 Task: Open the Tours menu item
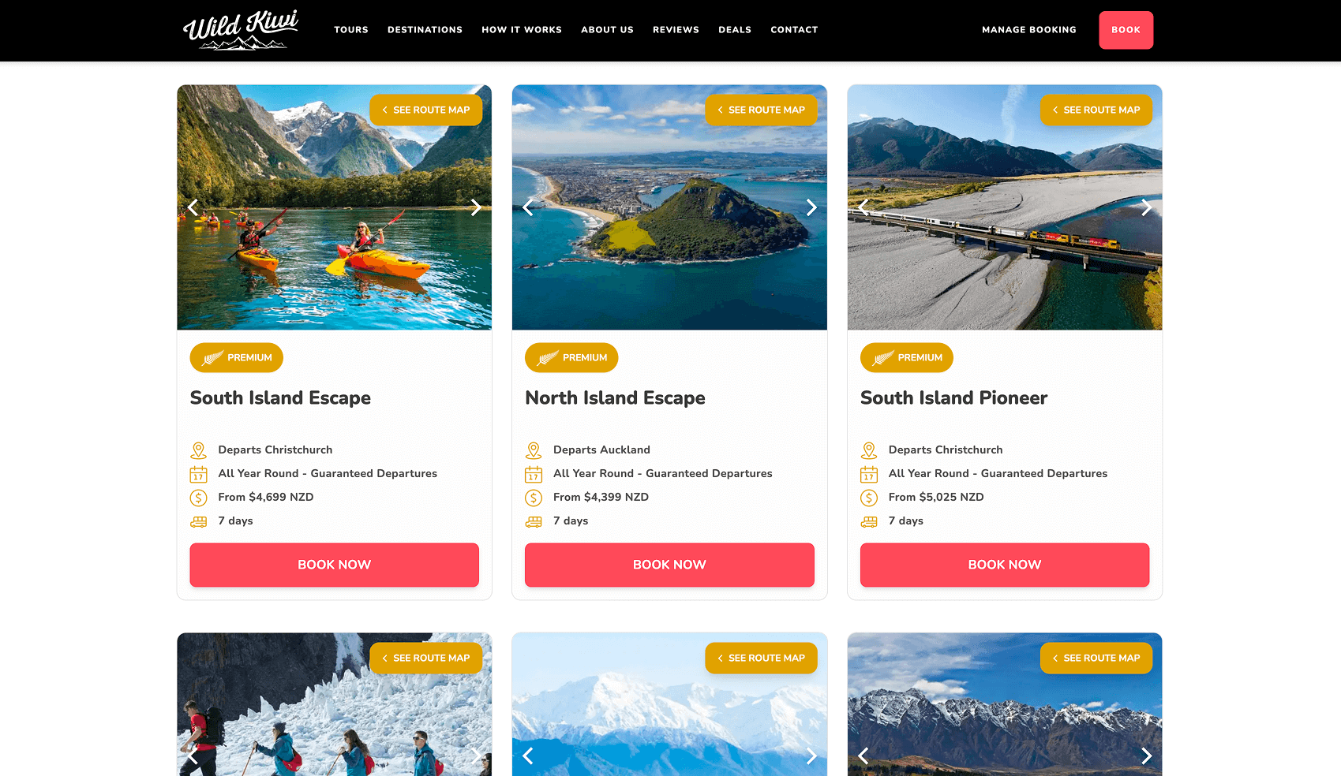pos(351,30)
